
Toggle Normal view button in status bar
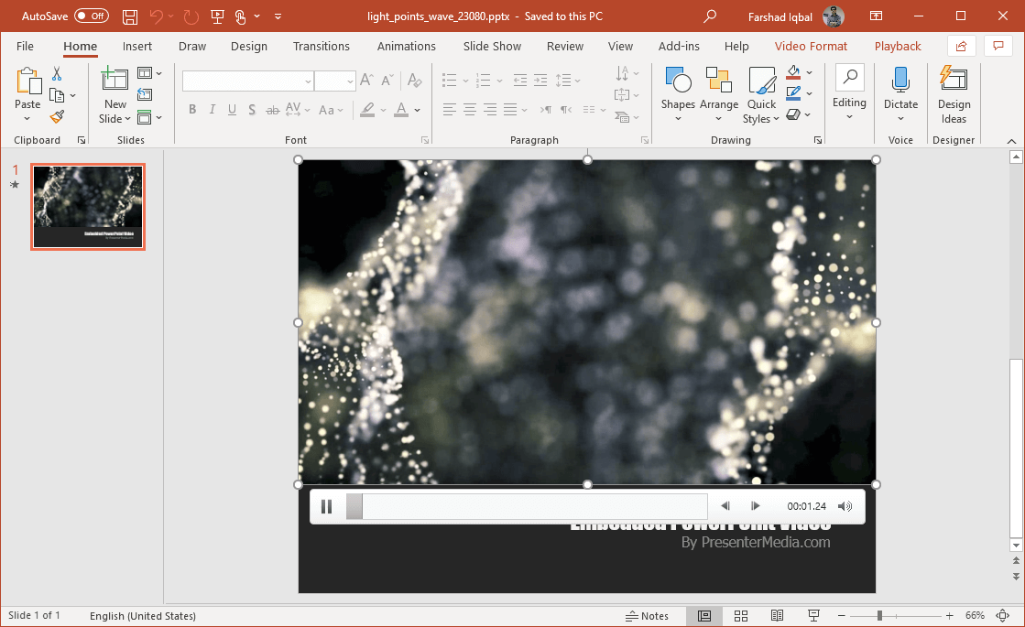pos(704,616)
